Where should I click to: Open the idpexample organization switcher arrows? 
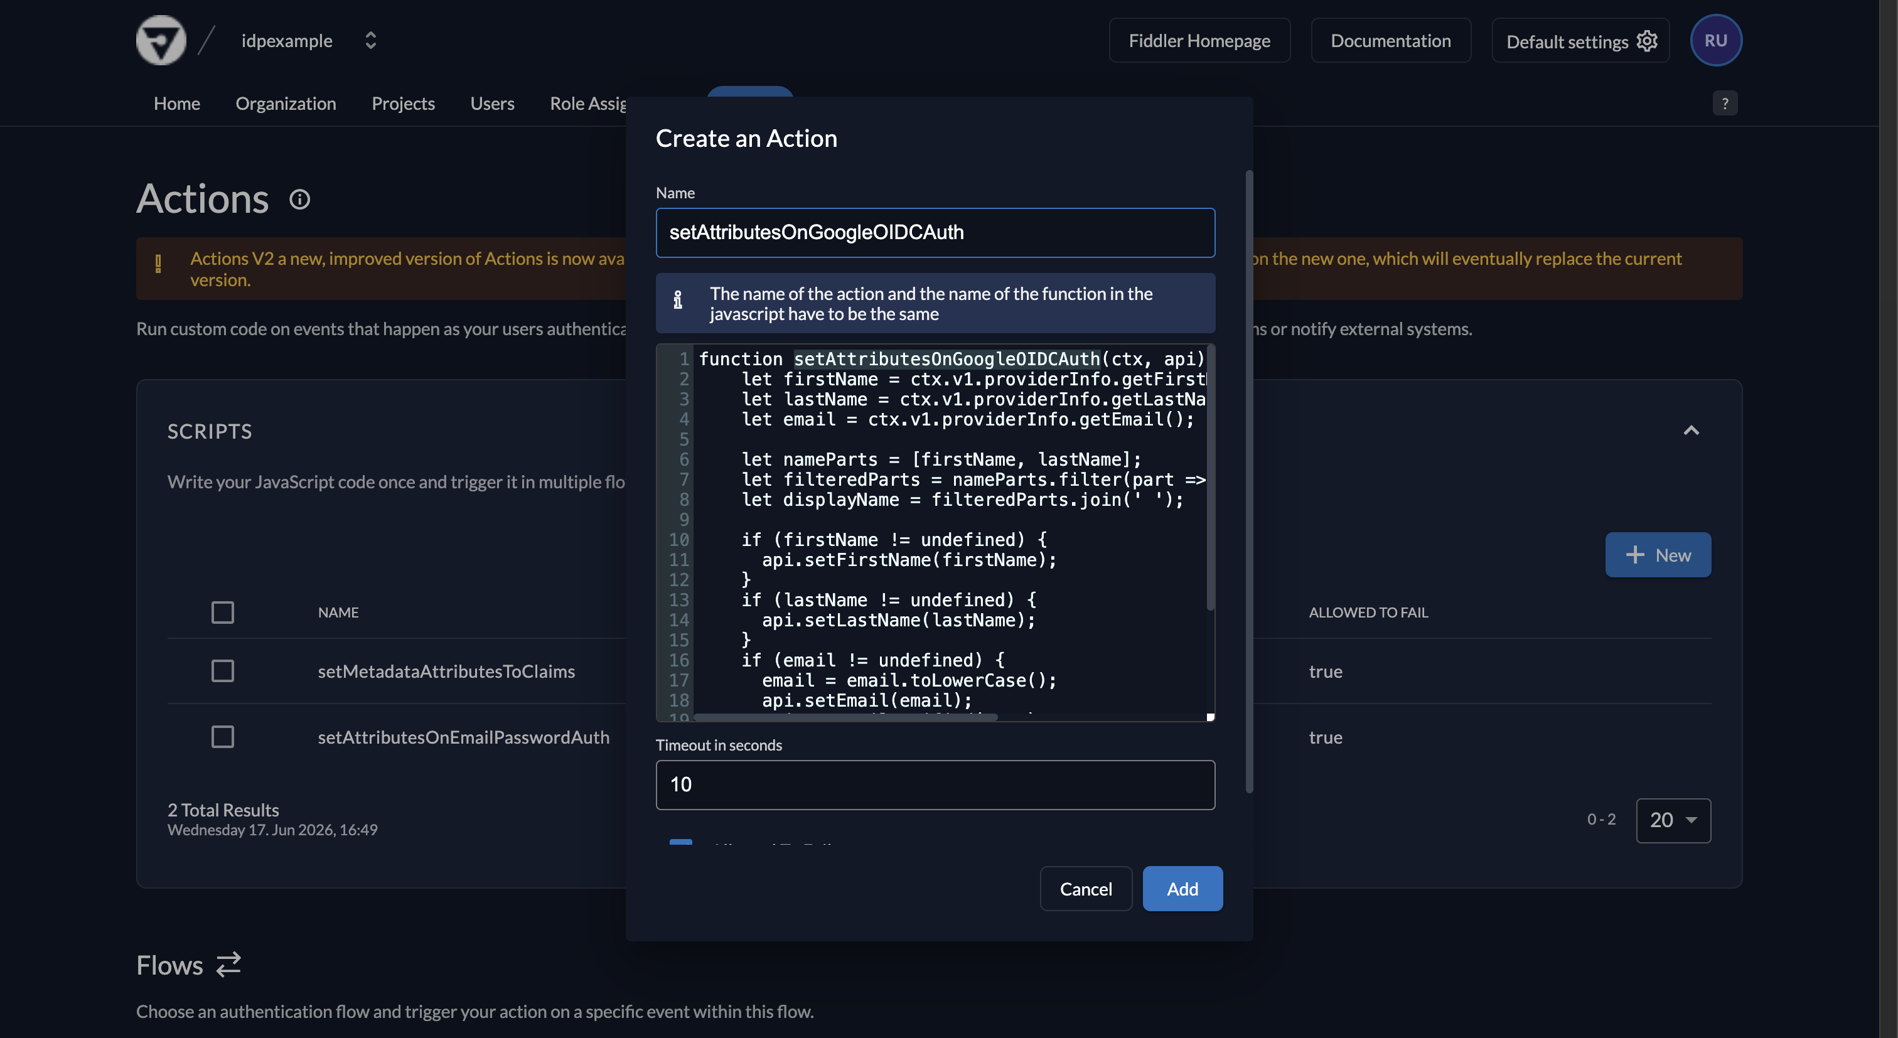tap(370, 41)
